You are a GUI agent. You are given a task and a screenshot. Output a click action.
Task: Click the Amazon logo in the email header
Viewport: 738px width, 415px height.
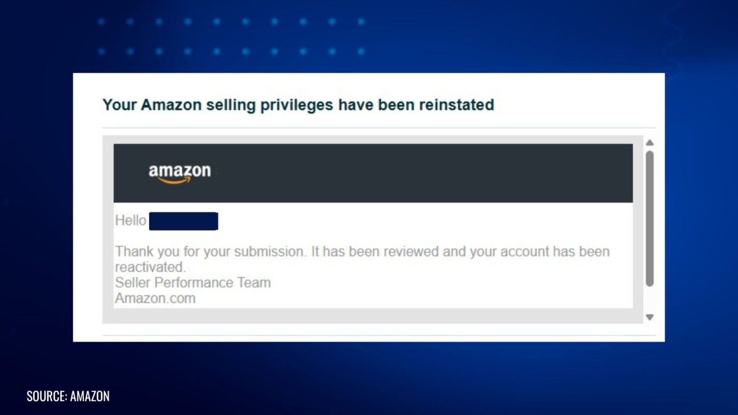180,171
